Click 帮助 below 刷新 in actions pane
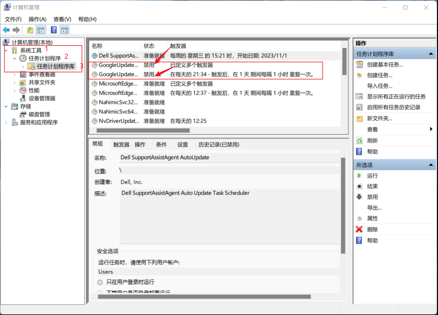 pyautogui.click(x=372, y=151)
